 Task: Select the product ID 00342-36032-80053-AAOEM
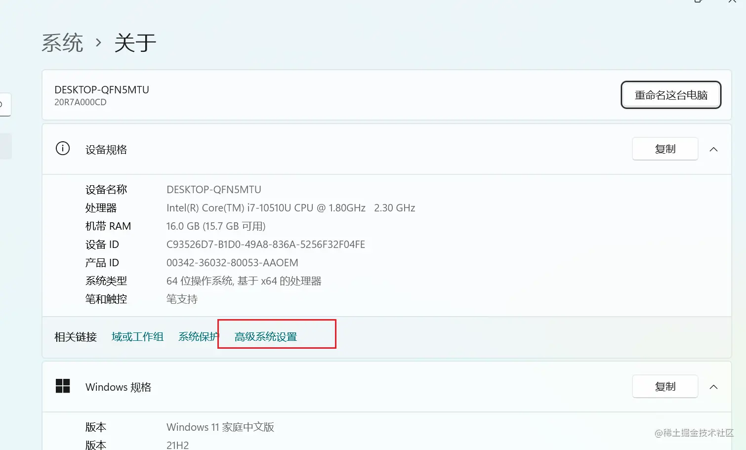click(x=232, y=263)
